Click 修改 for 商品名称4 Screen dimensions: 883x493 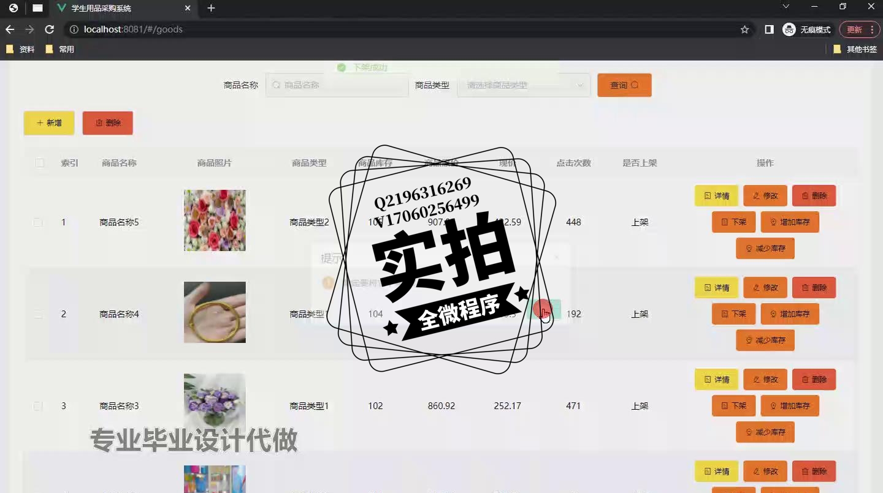coord(765,288)
